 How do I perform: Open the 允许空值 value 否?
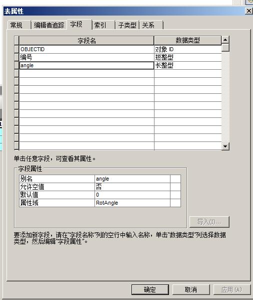coord(132,187)
